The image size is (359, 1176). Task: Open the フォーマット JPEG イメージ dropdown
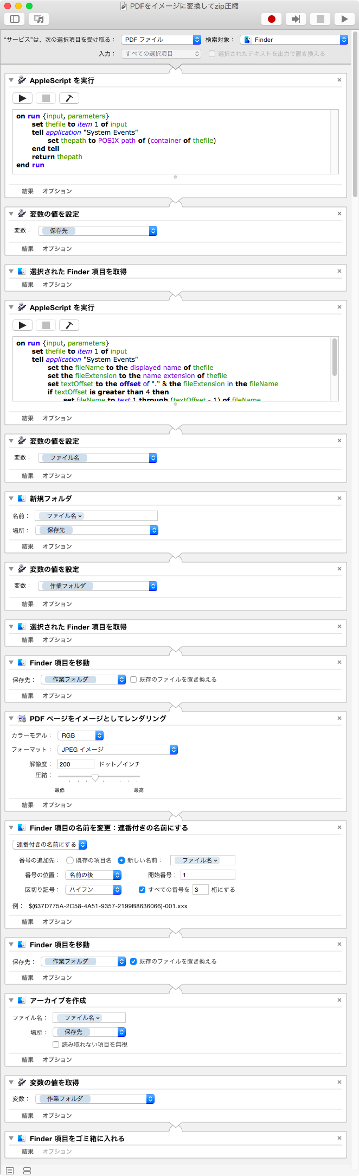118,750
